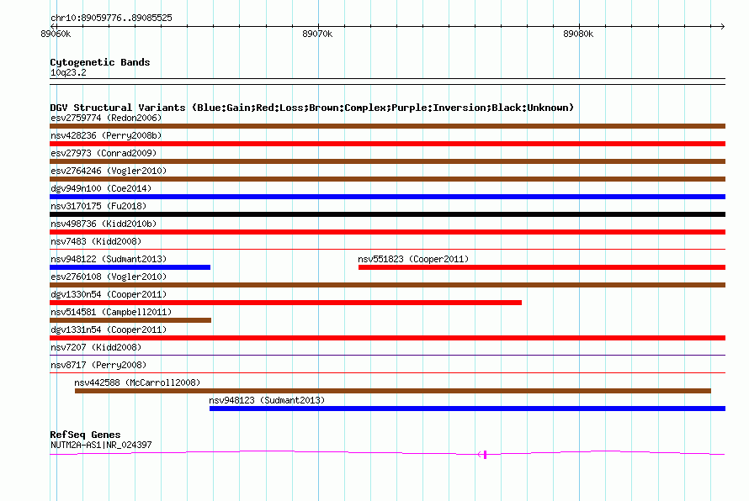This screenshot has width=749, height=501.
Task: Open dgv1330n54 (Cooper2011) label
Action: (x=109, y=294)
